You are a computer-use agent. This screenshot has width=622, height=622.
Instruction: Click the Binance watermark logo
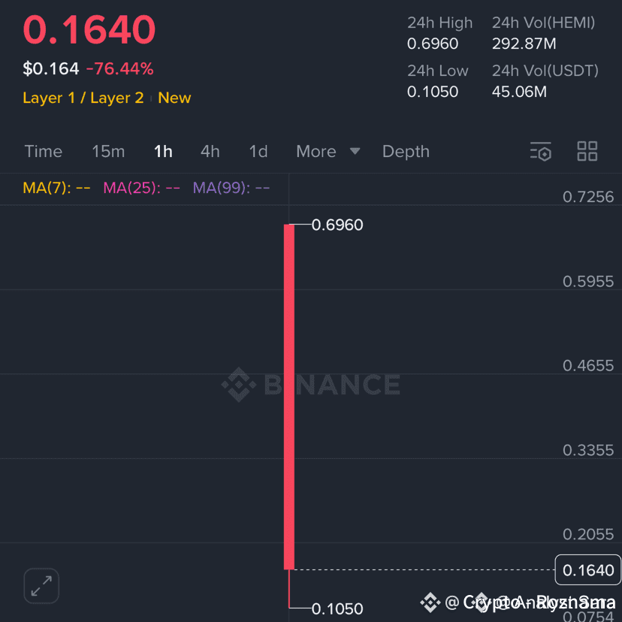click(x=310, y=385)
